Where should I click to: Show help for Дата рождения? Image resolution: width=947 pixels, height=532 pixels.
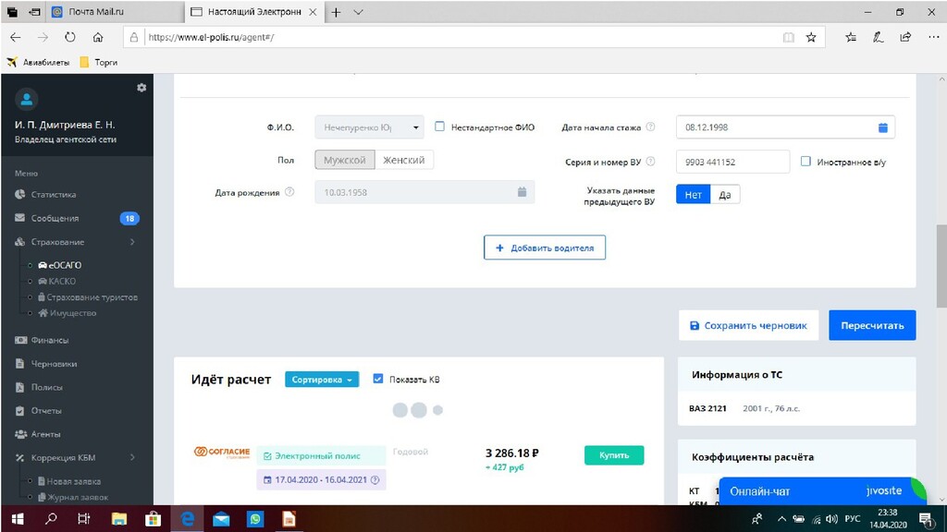click(289, 192)
